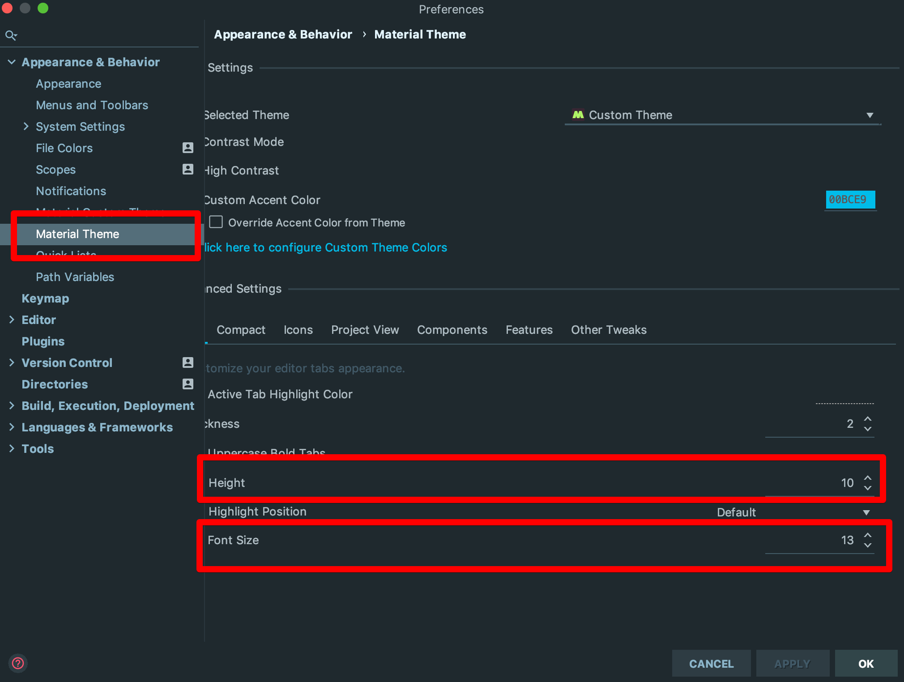Screen dimensions: 904x682
Task: Increase the Font Size with up arrow
Action: point(868,535)
